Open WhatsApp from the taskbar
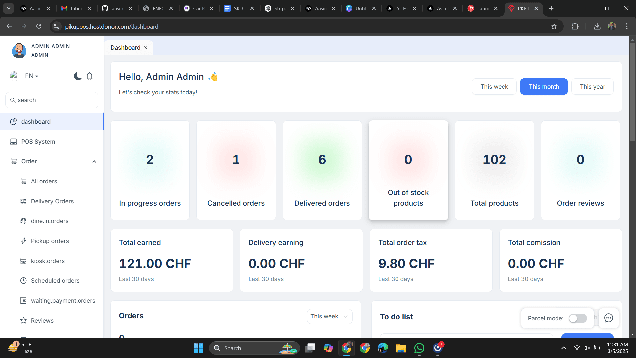The image size is (636, 358). [x=419, y=348]
